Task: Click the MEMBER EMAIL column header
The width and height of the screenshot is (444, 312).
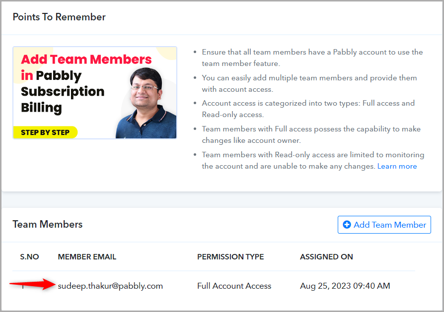Action: click(87, 257)
